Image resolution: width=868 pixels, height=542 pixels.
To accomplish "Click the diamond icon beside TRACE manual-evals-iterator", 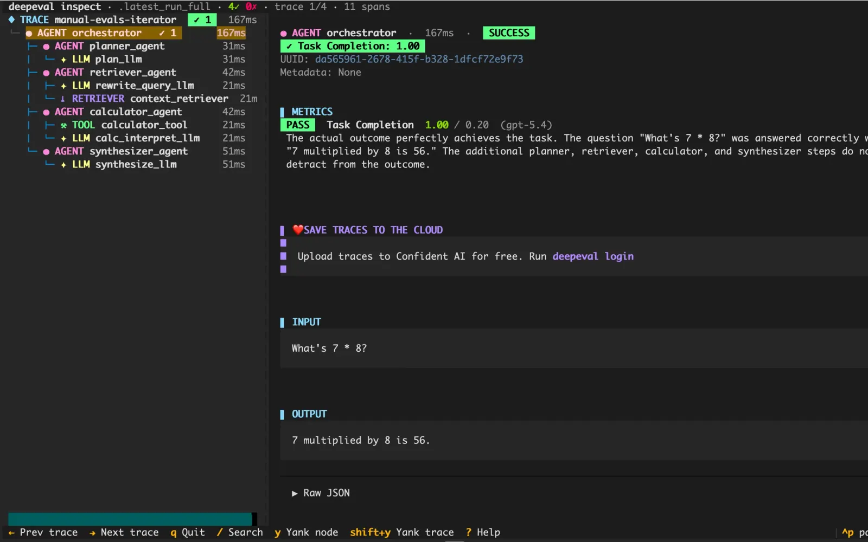I will pyautogui.click(x=11, y=20).
